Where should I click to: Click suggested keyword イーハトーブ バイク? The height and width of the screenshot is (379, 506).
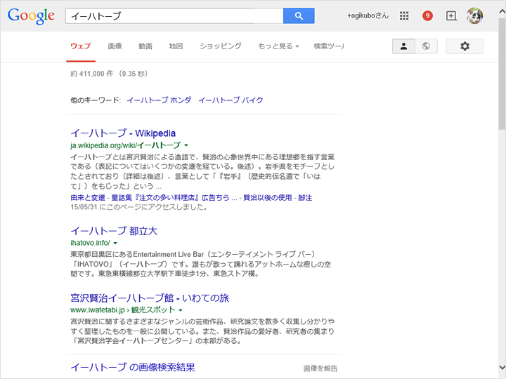coord(231,100)
